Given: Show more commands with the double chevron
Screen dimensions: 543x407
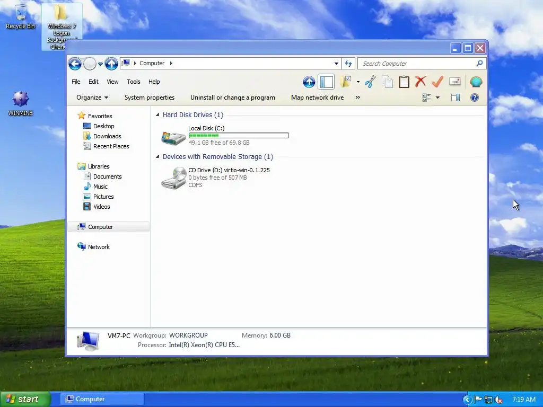Looking at the screenshot, I should pos(358,98).
